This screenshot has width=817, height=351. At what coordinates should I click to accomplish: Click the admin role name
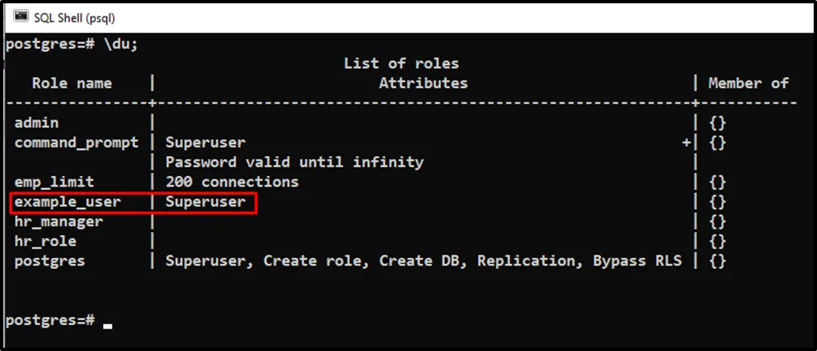click(37, 123)
